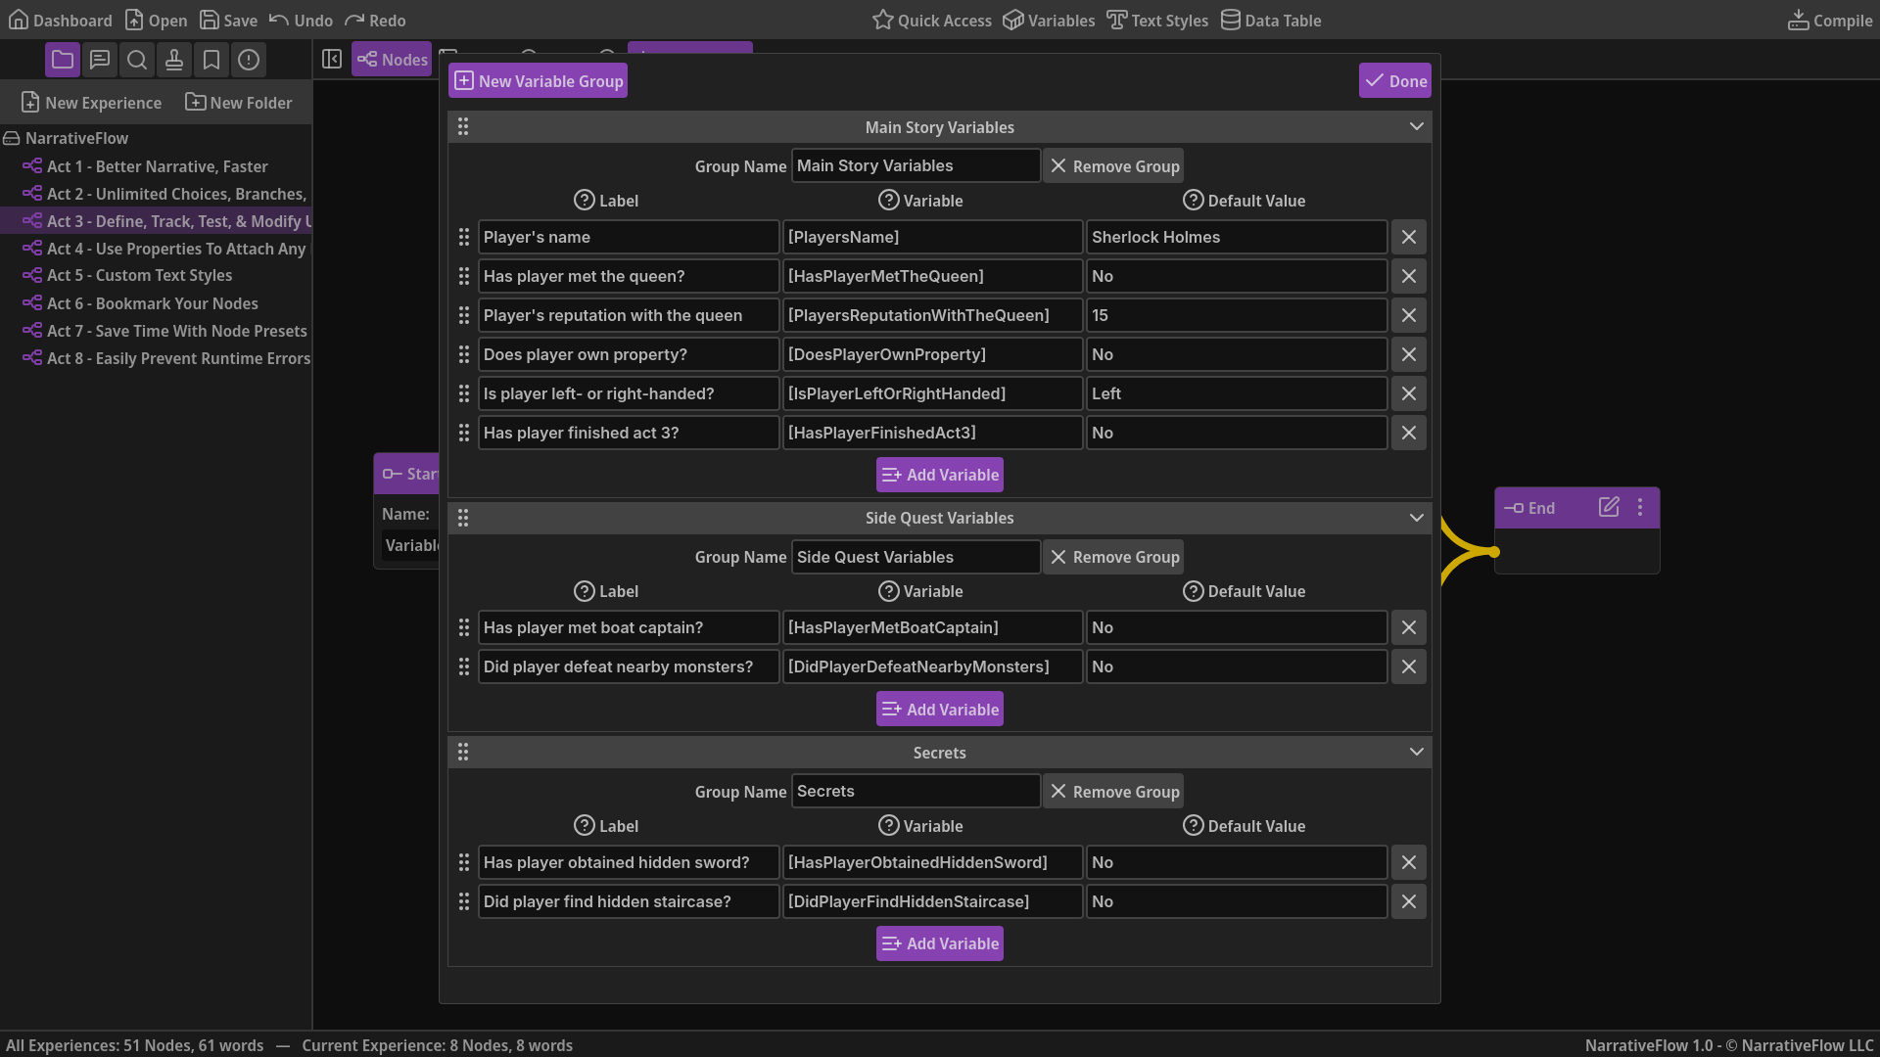The width and height of the screenshot is (1880, 1057).
Task: Edit Main Story Variables group name field
Action: click(916, 165)
